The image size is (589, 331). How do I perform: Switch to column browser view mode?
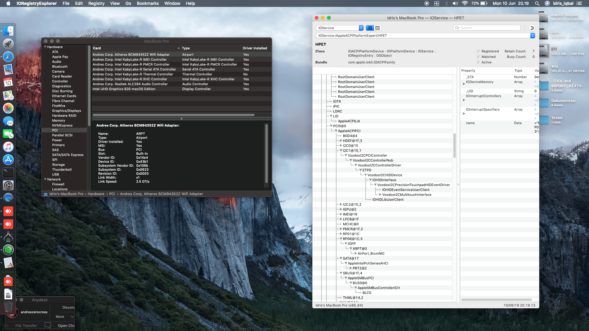point(378,28)
